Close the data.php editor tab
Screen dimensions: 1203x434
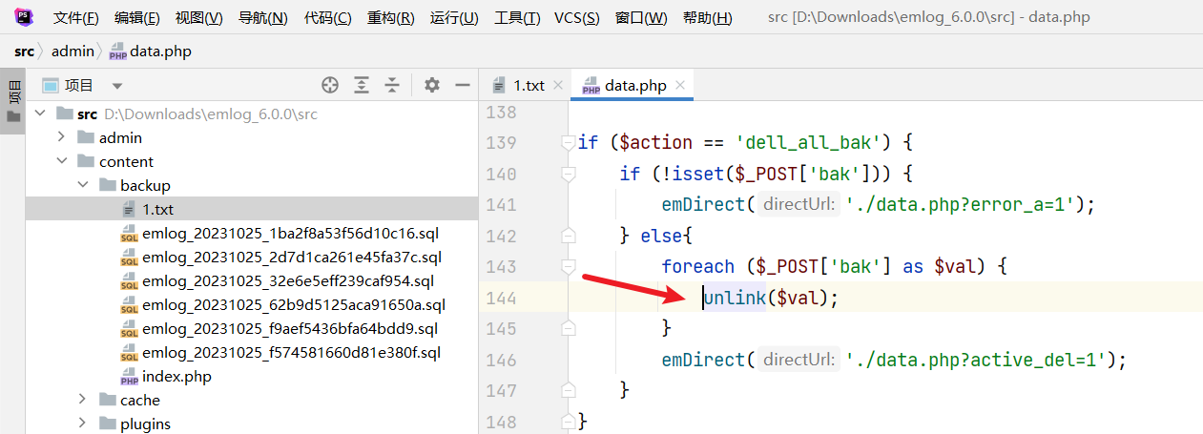[680, 85]
